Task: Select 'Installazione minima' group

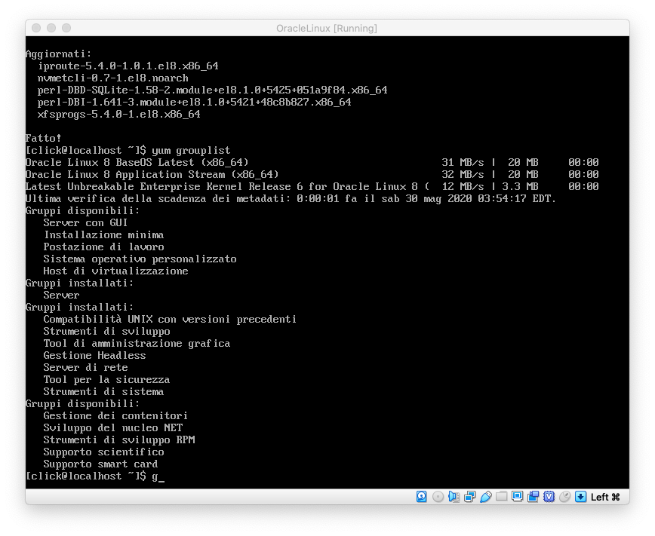Action: click(103, 235)
